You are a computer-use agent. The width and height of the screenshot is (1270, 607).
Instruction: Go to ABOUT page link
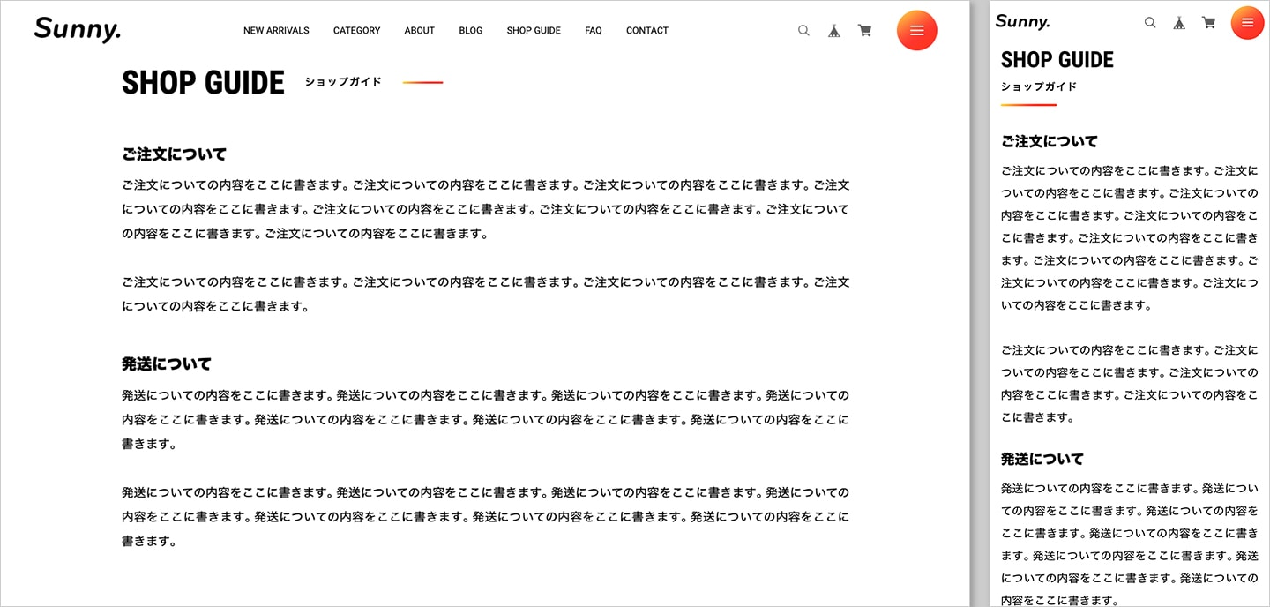click(x=419, y=30)
